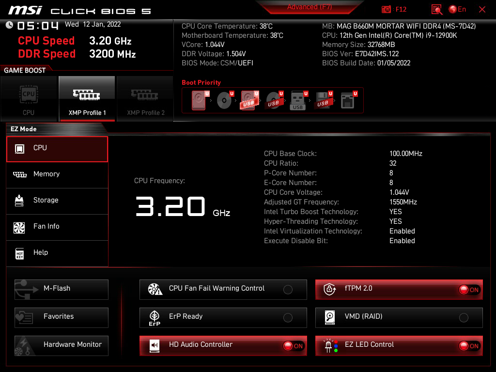Enable XMP Profile 1 memory icon
This screenshot has height=372, width=496.
(x=87, y=94)
